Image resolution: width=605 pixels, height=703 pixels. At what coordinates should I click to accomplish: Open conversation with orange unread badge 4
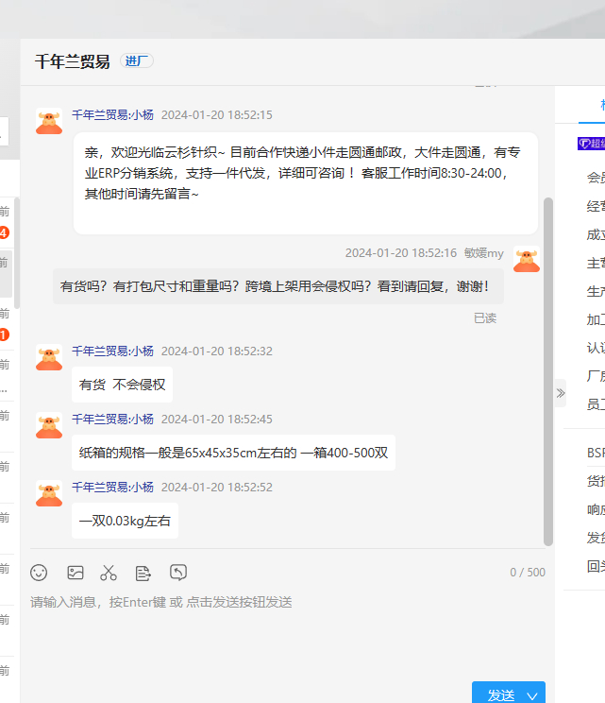coord(5,233)
